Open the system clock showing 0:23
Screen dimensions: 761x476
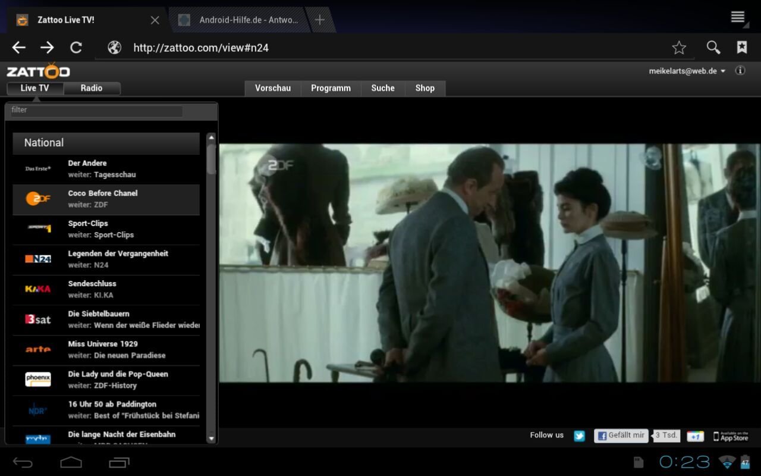tap(684, 462)
